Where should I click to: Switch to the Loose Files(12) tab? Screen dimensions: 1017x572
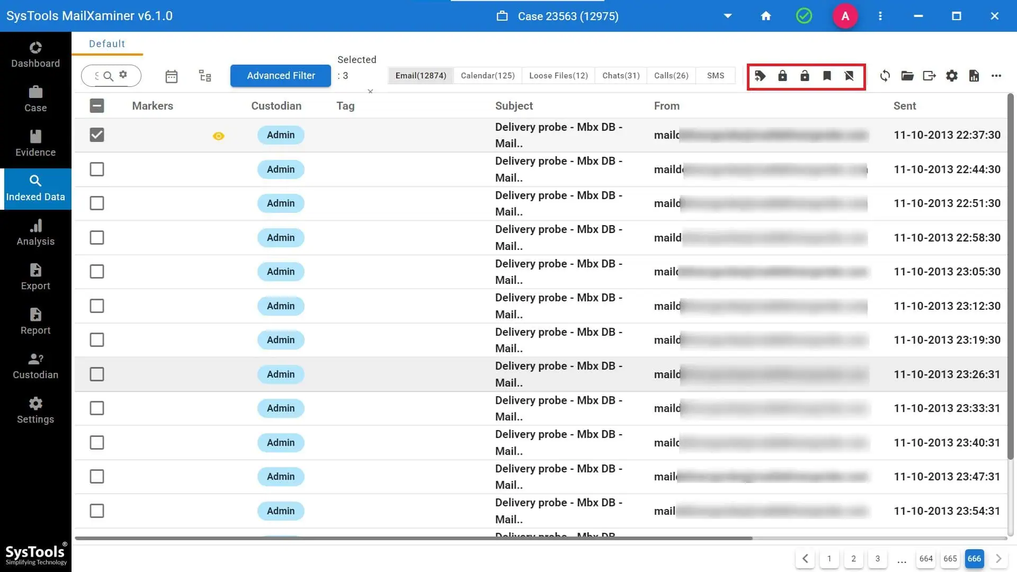(x=558, y=75)
